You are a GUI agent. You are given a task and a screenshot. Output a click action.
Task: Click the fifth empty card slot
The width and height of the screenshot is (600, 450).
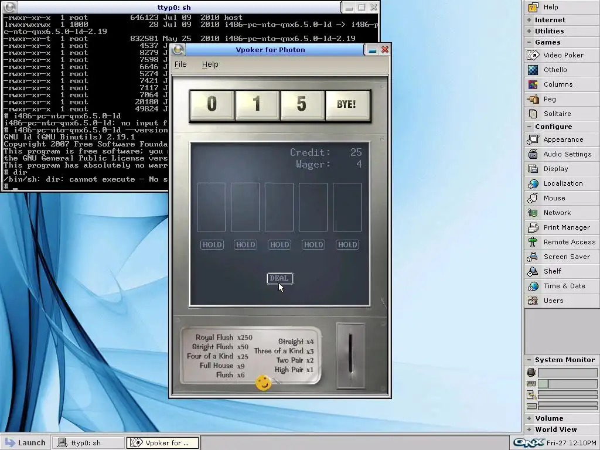[347, 207]
